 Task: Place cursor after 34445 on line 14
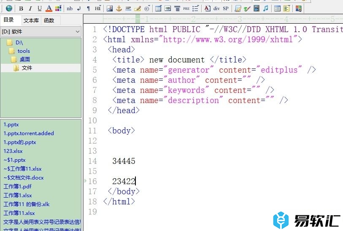135,161
